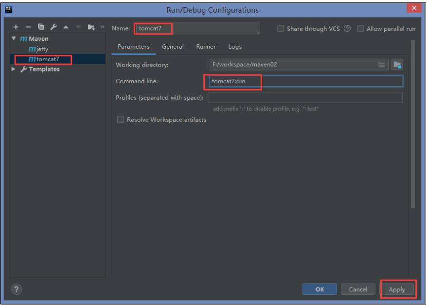
Task: Open the Logs tab
Action: [x=235, y=47]
